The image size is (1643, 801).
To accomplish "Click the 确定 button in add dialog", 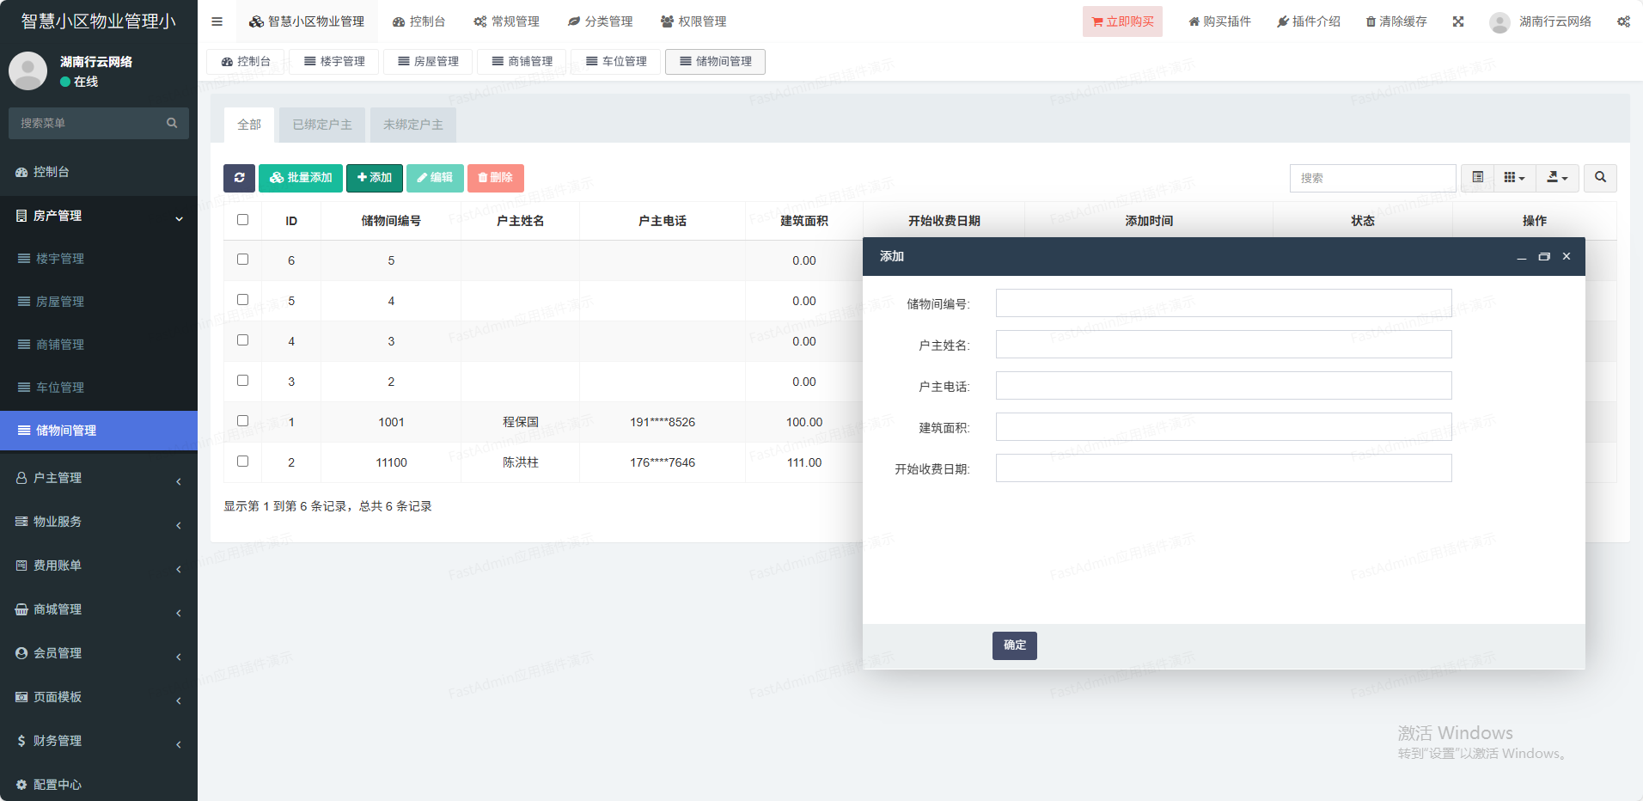I will point(1014,645).
